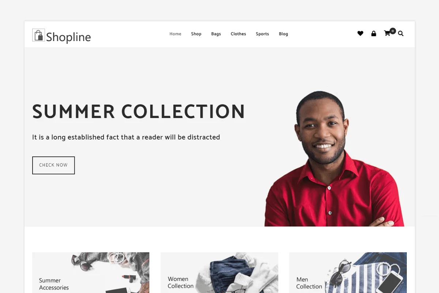Open the Clothes navigation link
The width and height of the screenshot is (439, 293).
click(238, 34)
